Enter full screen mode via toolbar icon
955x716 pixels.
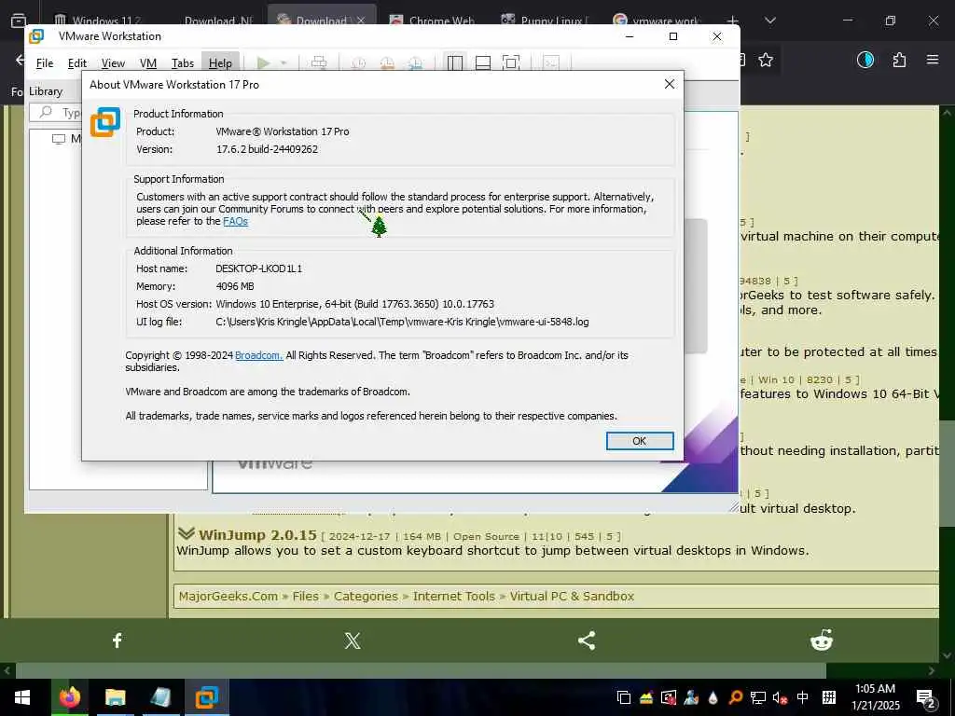click(x=511, y=62)
